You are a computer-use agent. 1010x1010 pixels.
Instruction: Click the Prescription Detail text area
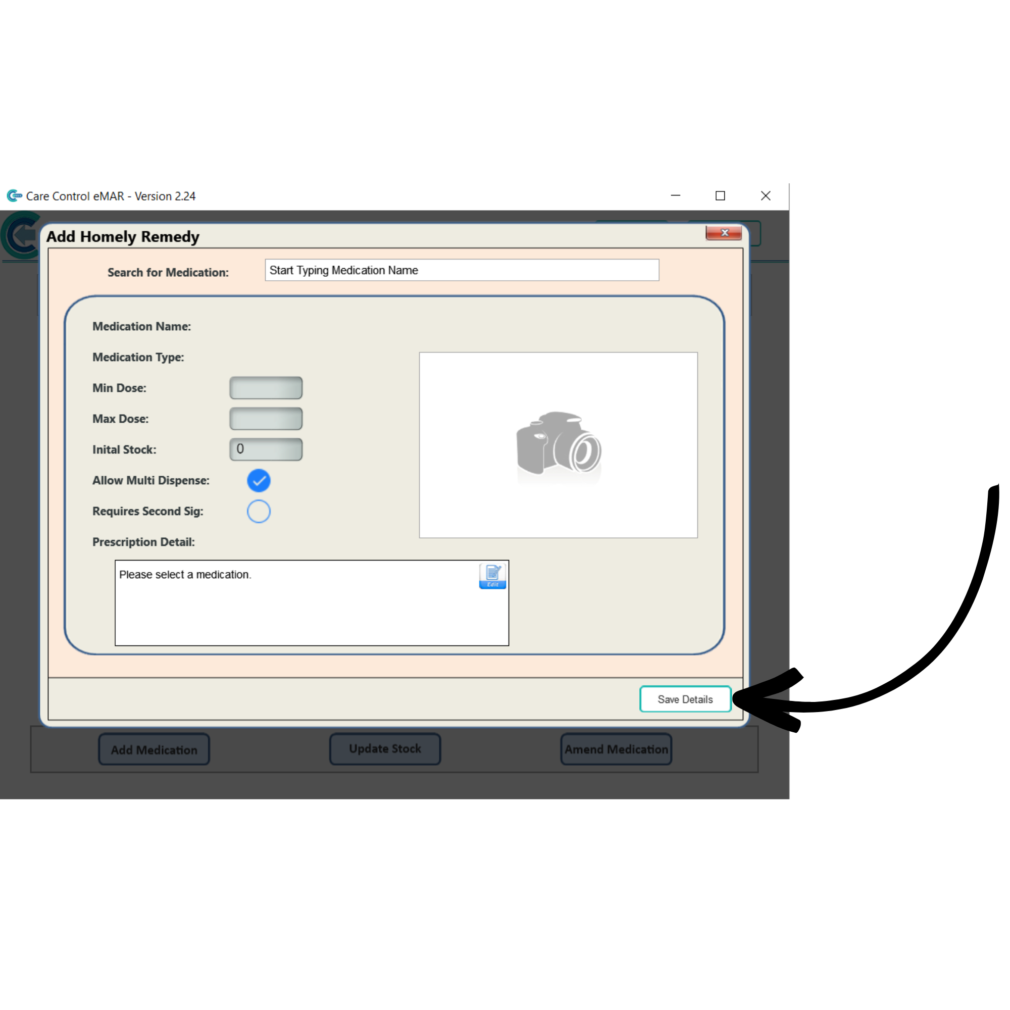[312, 603]
